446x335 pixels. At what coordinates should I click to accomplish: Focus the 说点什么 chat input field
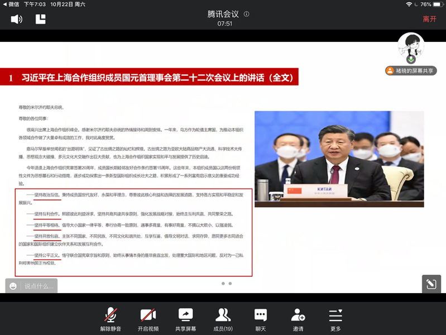[x=39, y=286]
